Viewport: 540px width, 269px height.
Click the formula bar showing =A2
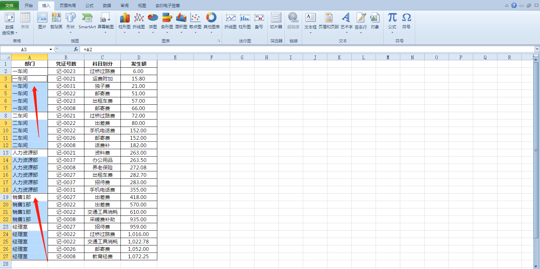point(307,49)
